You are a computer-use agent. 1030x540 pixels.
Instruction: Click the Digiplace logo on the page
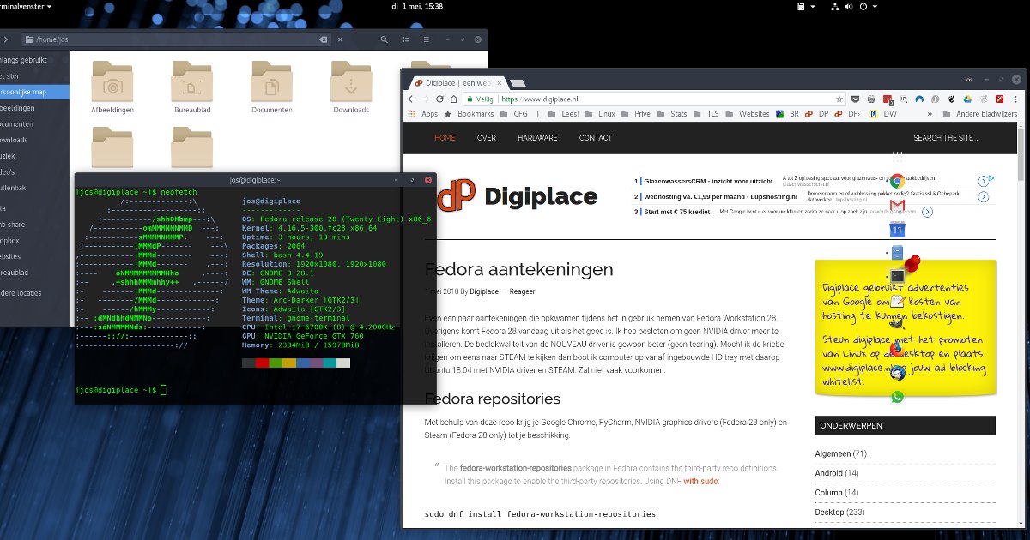point(517,196)
